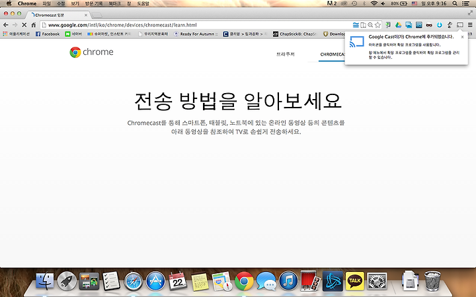This screenshot has height=297, width=476.
Task: Open the Apple menu
Action: 9,4
